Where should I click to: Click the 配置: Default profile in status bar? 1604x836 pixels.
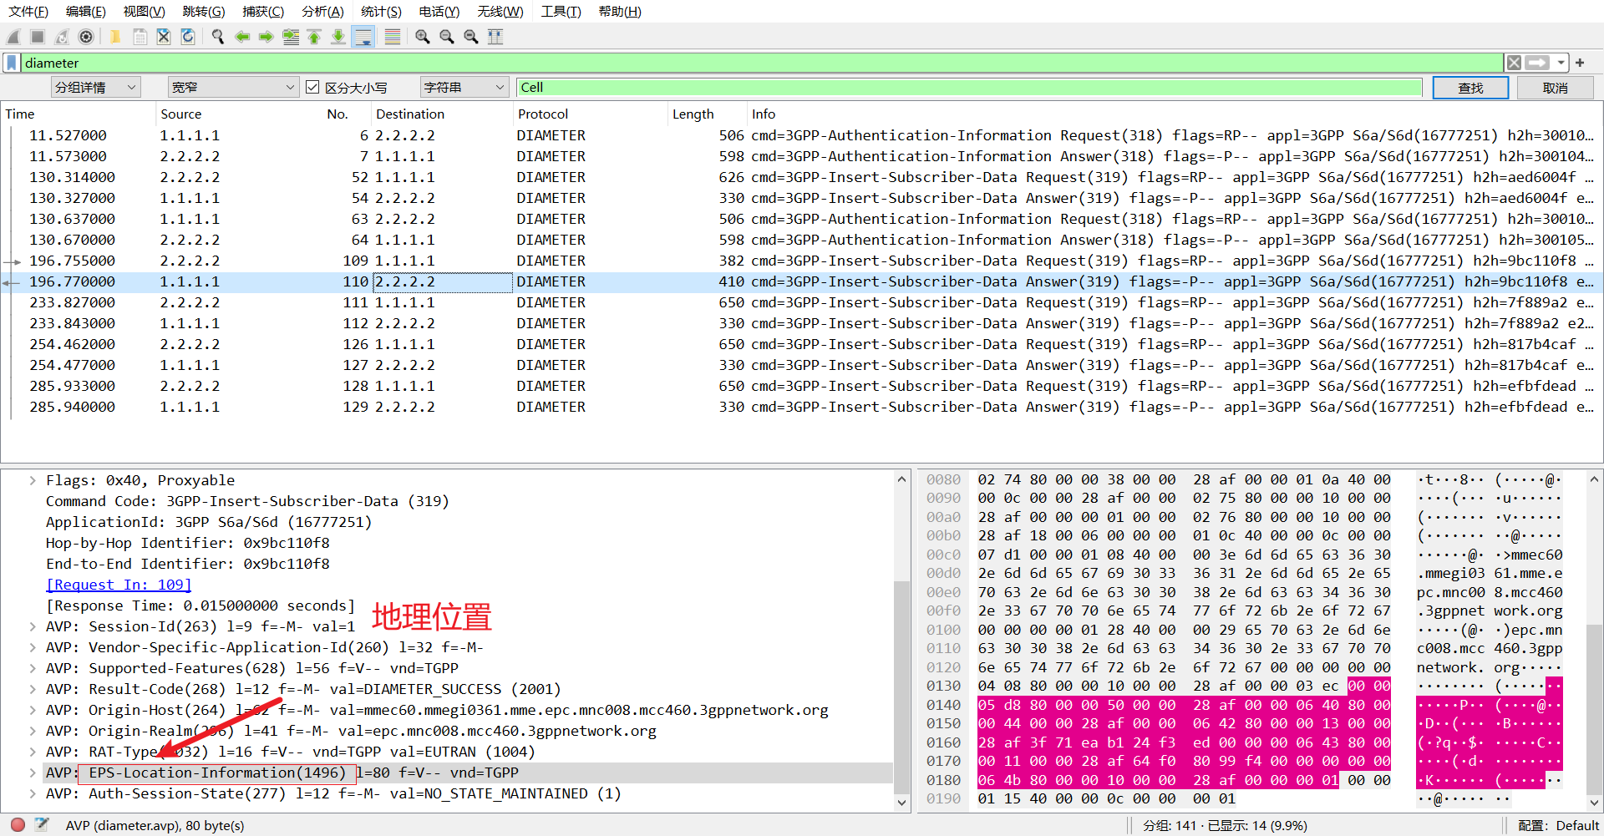(1558, 825)
